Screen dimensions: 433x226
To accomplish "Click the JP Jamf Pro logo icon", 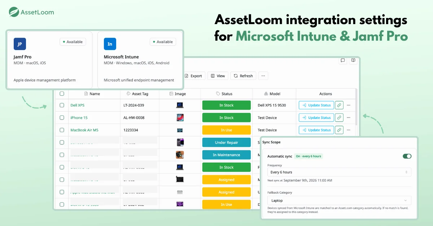I will click(20, 44).
